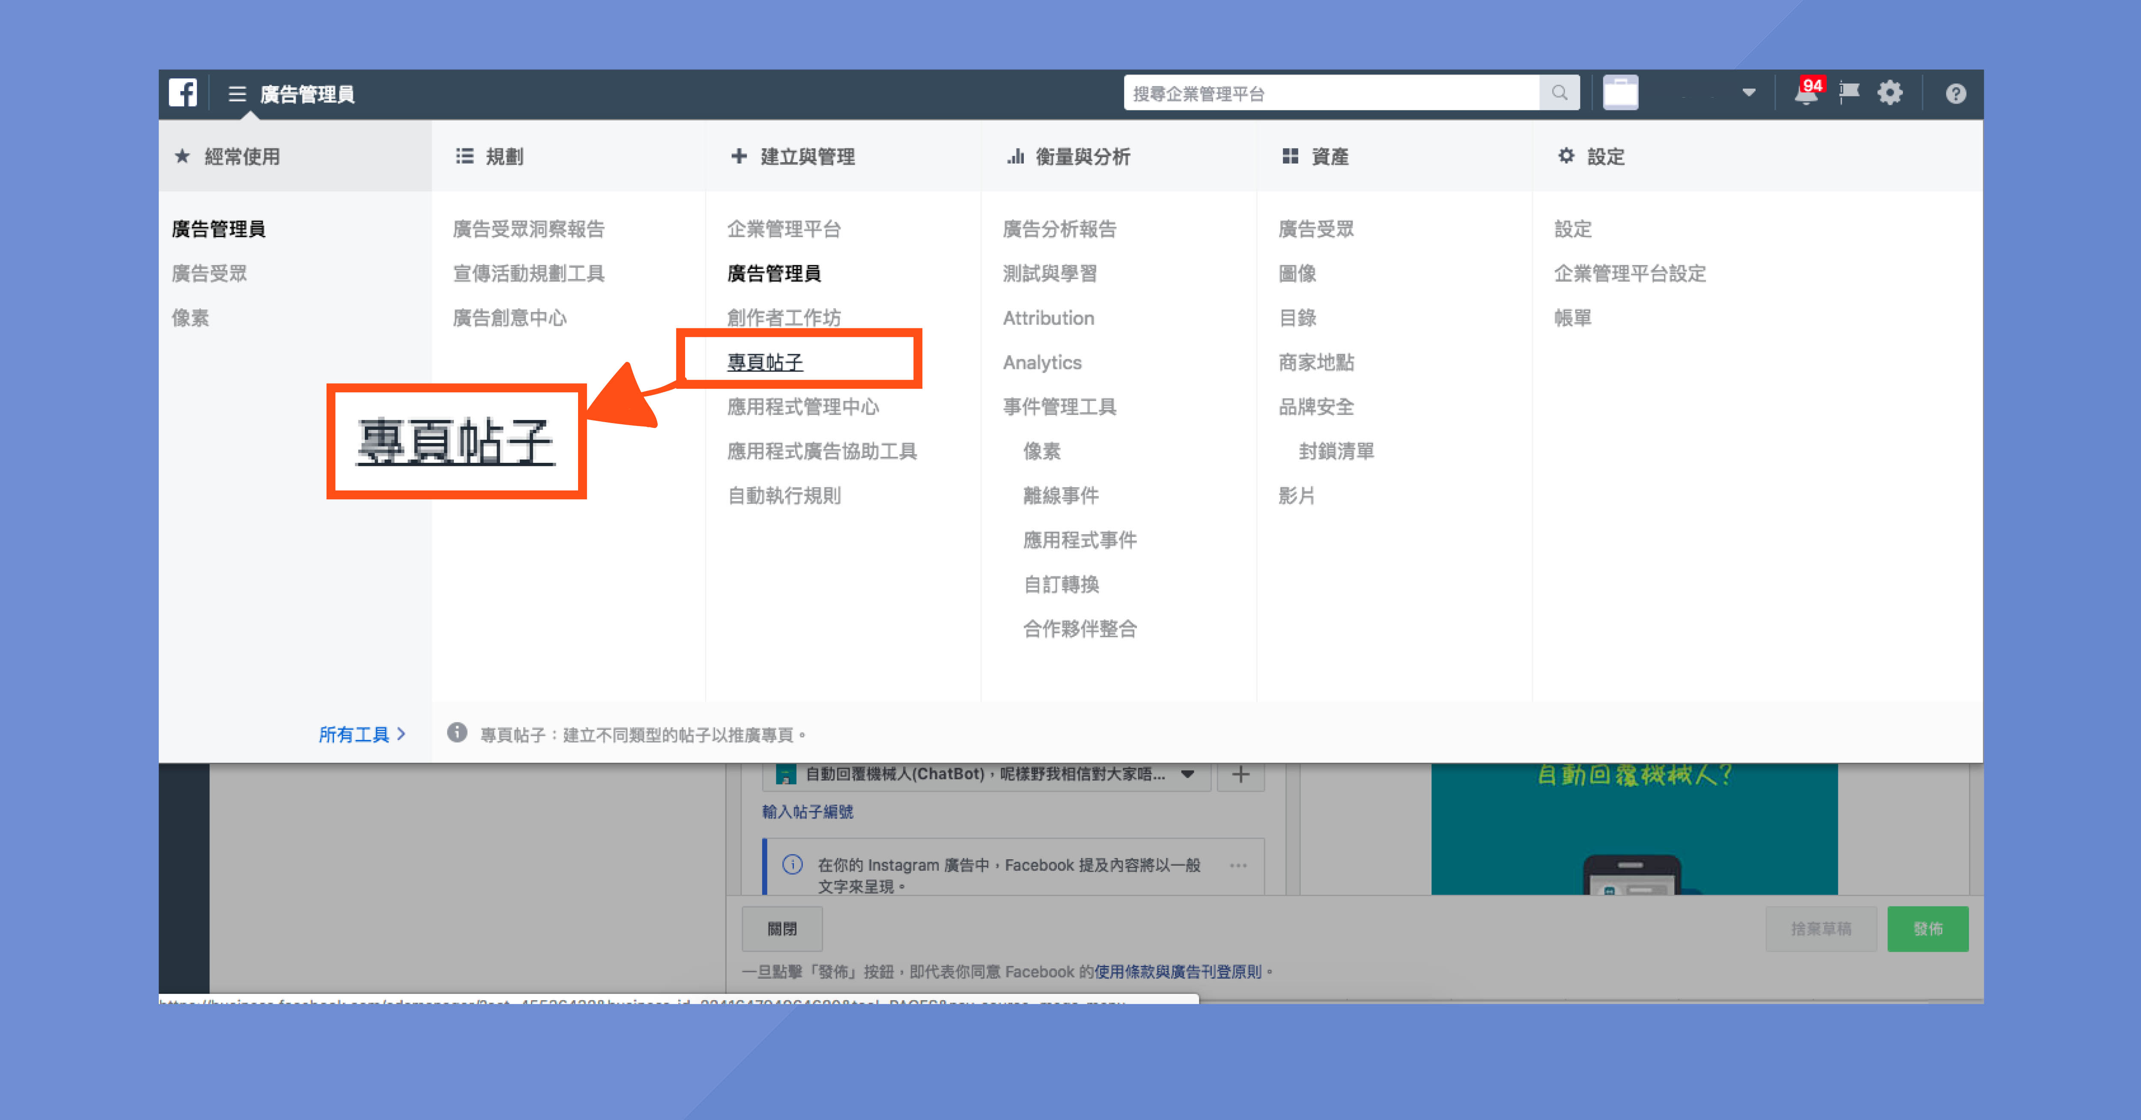Viewport: 2141px width, 1120px height.
Task: Click the info icon beside 專頁帖子 description
Action: point(457,733)
